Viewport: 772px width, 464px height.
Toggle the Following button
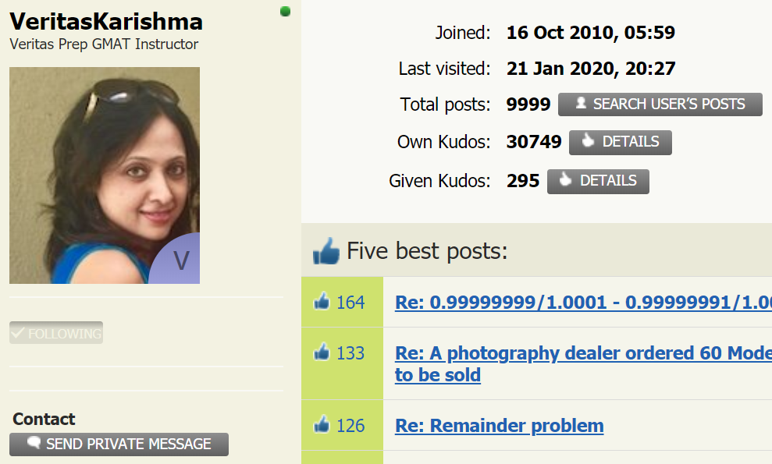pos(56,333)
